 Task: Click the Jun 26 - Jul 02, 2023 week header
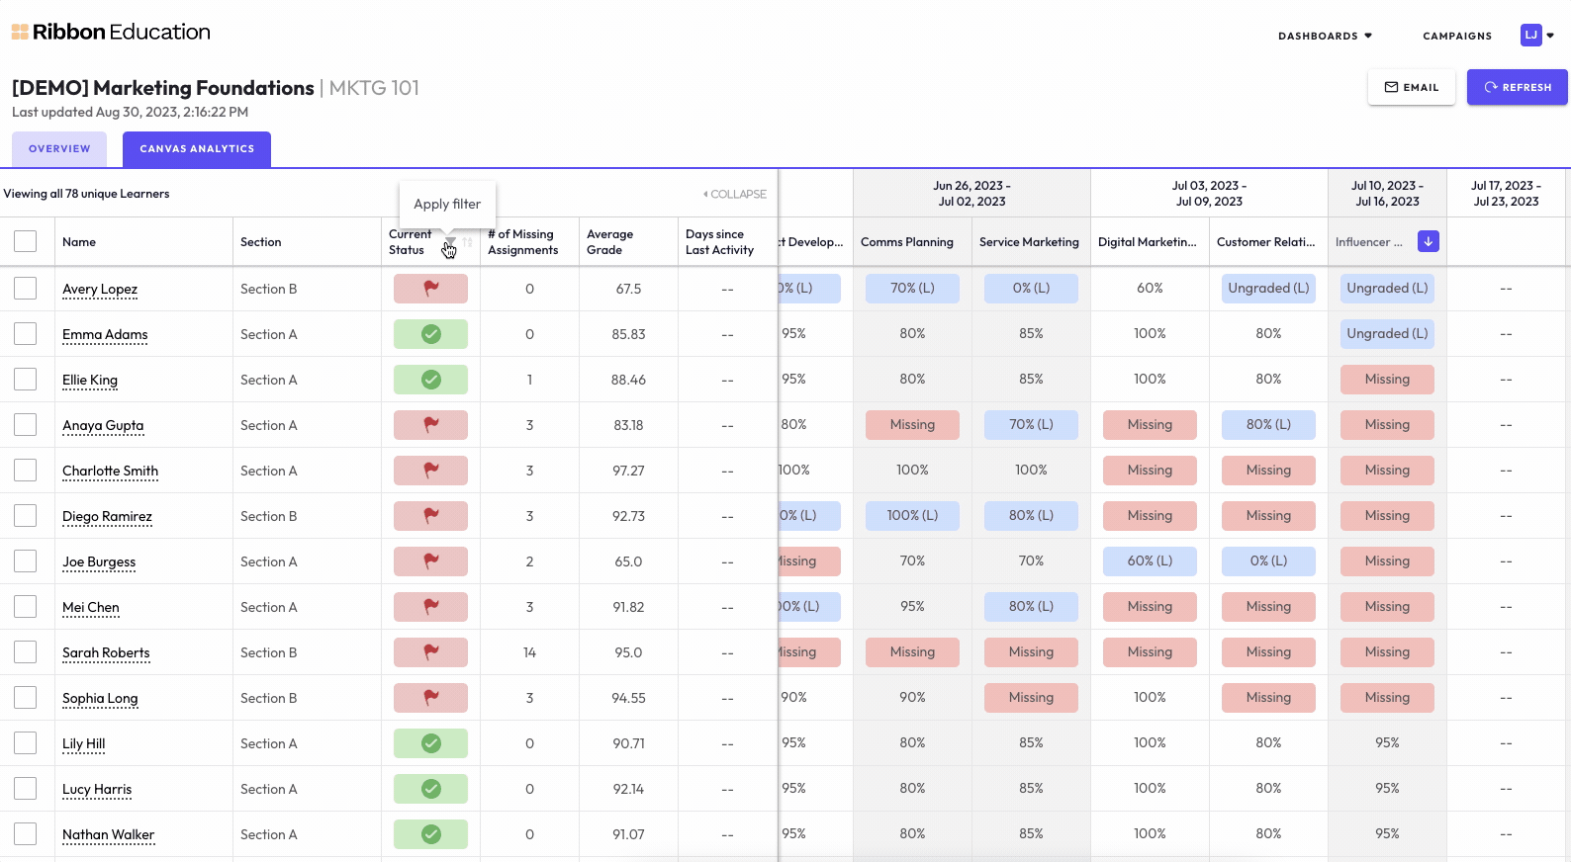(x=971, y=194)
